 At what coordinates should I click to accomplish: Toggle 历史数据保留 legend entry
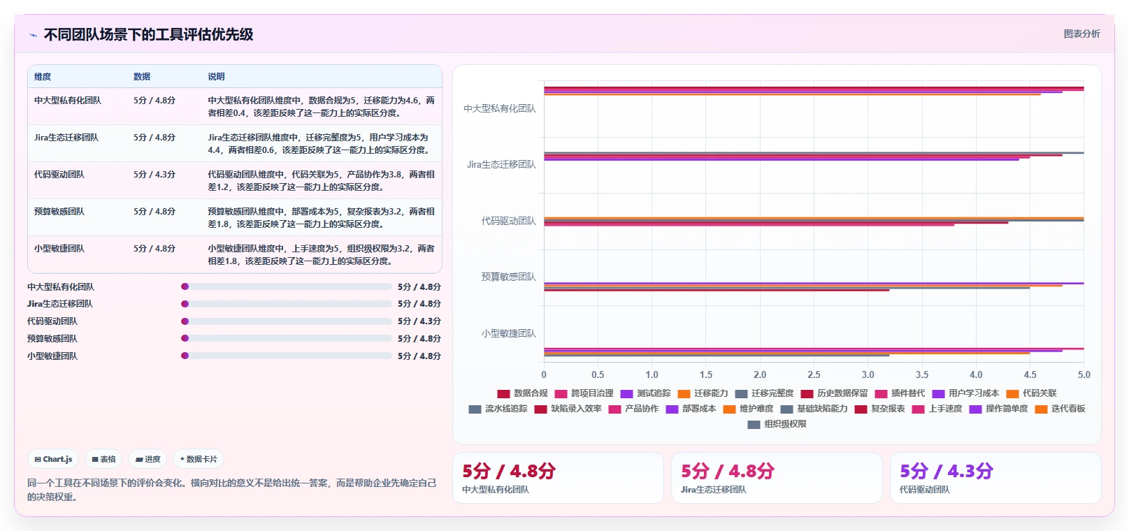pyautogui.click(x=834, y=393)
